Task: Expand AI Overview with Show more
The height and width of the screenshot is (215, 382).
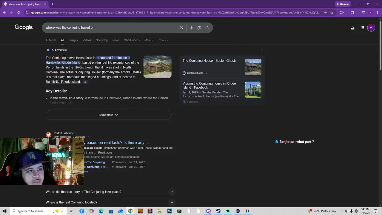Action: pyautogui.click(x=108, y=115)
